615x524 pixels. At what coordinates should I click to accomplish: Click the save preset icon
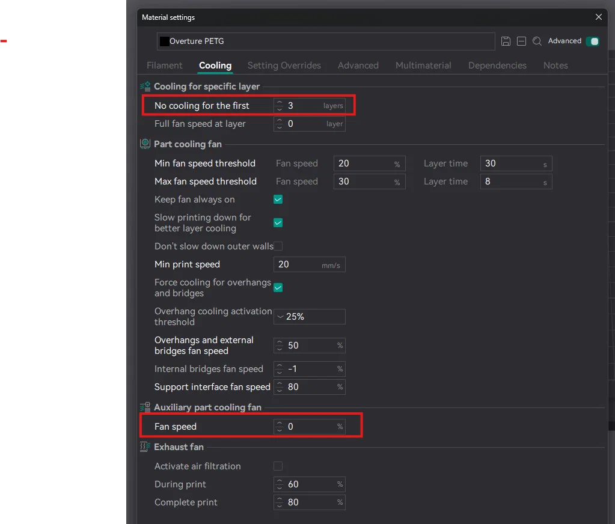pos(506,41)
